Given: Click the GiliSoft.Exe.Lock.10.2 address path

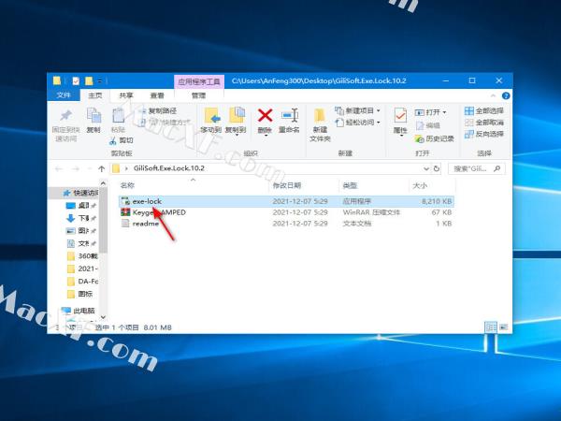Looking at the screenshot, I should 168,167.
